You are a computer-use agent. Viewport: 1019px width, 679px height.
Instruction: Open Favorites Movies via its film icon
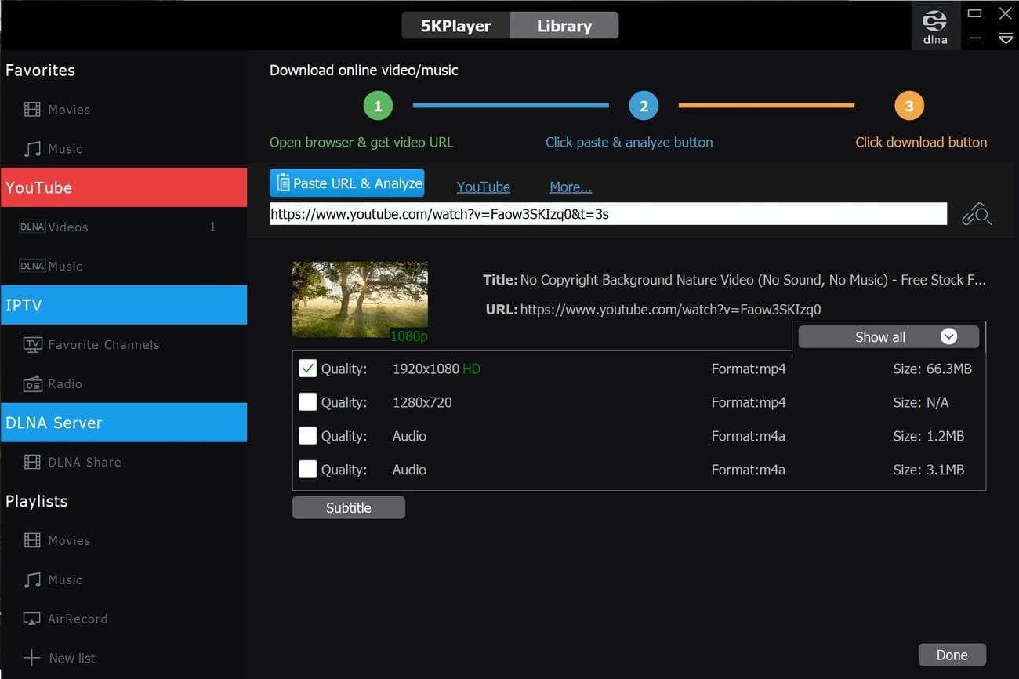32,110
